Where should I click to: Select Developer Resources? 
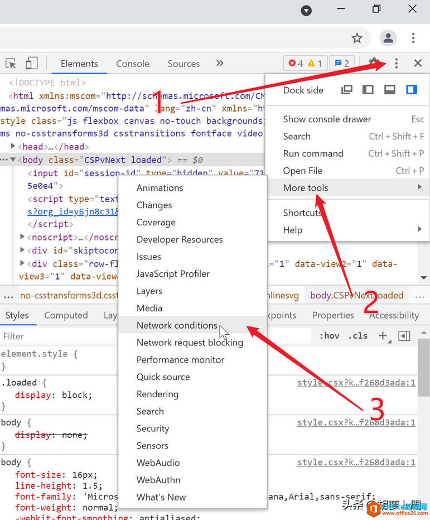coord(192,239)
